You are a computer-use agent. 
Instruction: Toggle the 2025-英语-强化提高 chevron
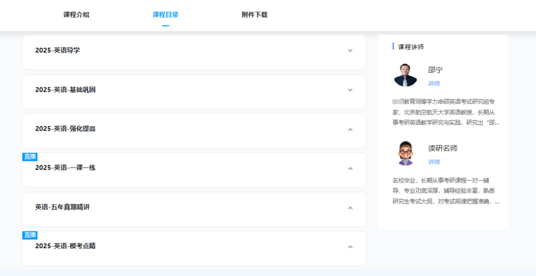coord(350,129)
